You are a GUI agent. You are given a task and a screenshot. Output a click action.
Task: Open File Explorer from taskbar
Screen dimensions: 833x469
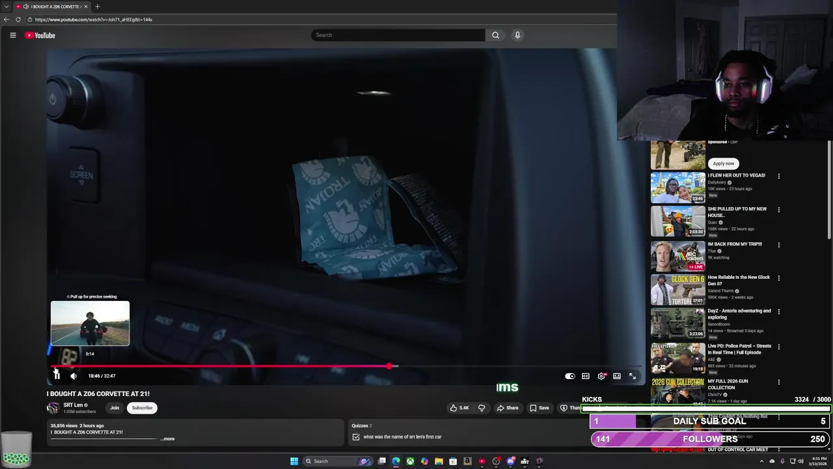pyautogui.click(x=439, y=461)
